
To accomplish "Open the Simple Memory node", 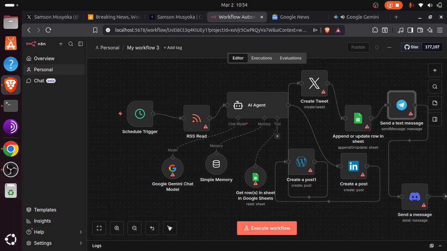I will [x=216, y=164].
